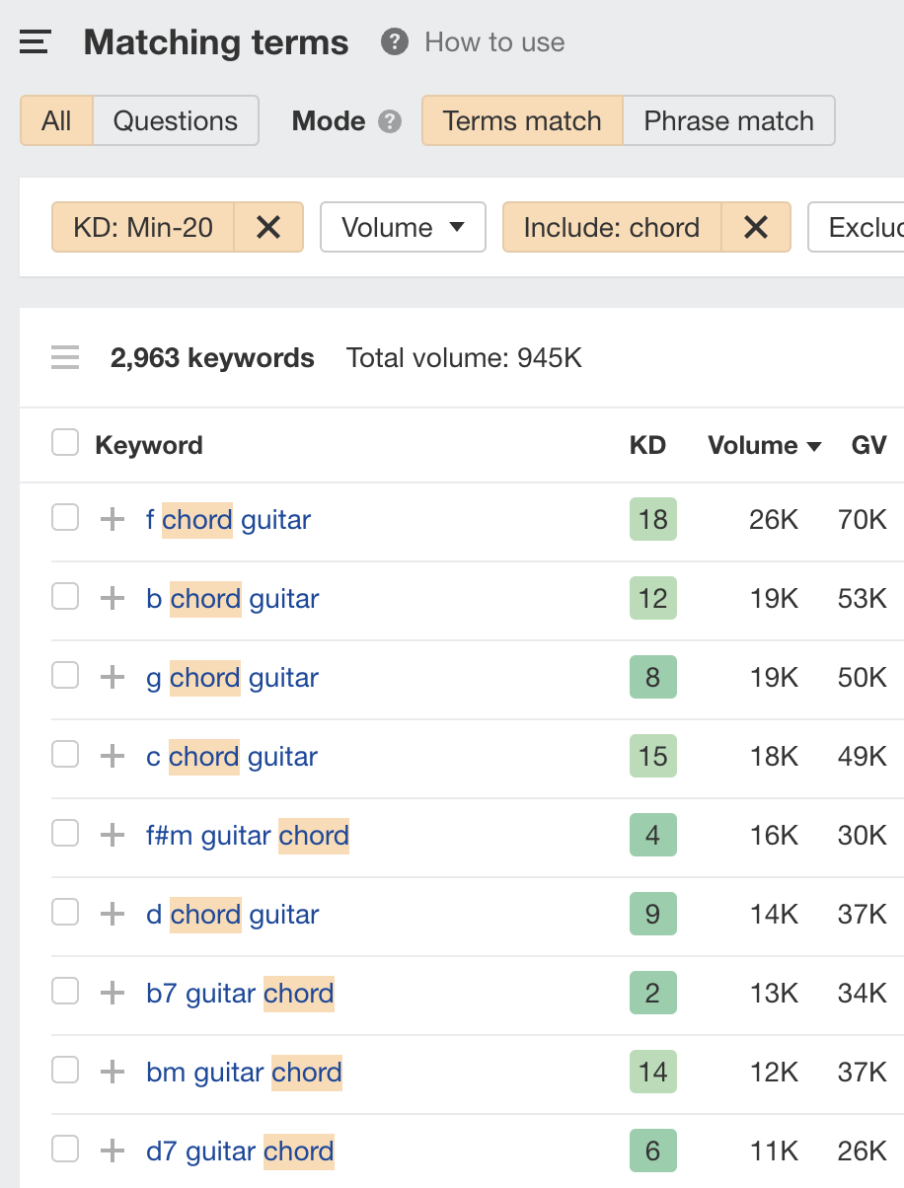Tick the checkbox beside 'bm guitar chord'
Viewport: 904px width, 1188px height.
click(64, 1070)
